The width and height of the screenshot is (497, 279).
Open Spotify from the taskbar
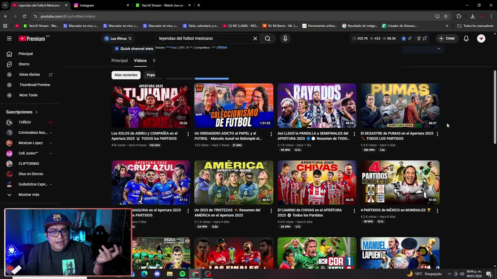(182, 274)
